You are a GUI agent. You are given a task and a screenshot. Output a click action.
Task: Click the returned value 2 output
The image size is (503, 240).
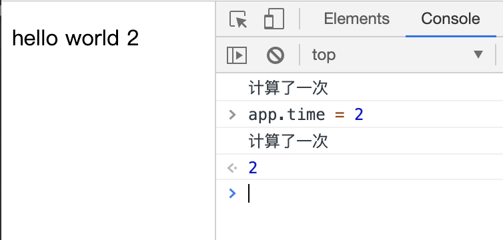[253, 168]
